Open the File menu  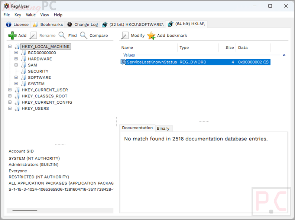tap(7, 15)
